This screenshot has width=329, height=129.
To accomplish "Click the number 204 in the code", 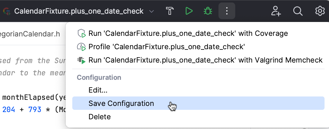I will (8, 110).
